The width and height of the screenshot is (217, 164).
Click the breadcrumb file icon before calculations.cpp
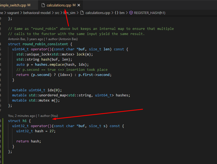[x=82, y=13]
